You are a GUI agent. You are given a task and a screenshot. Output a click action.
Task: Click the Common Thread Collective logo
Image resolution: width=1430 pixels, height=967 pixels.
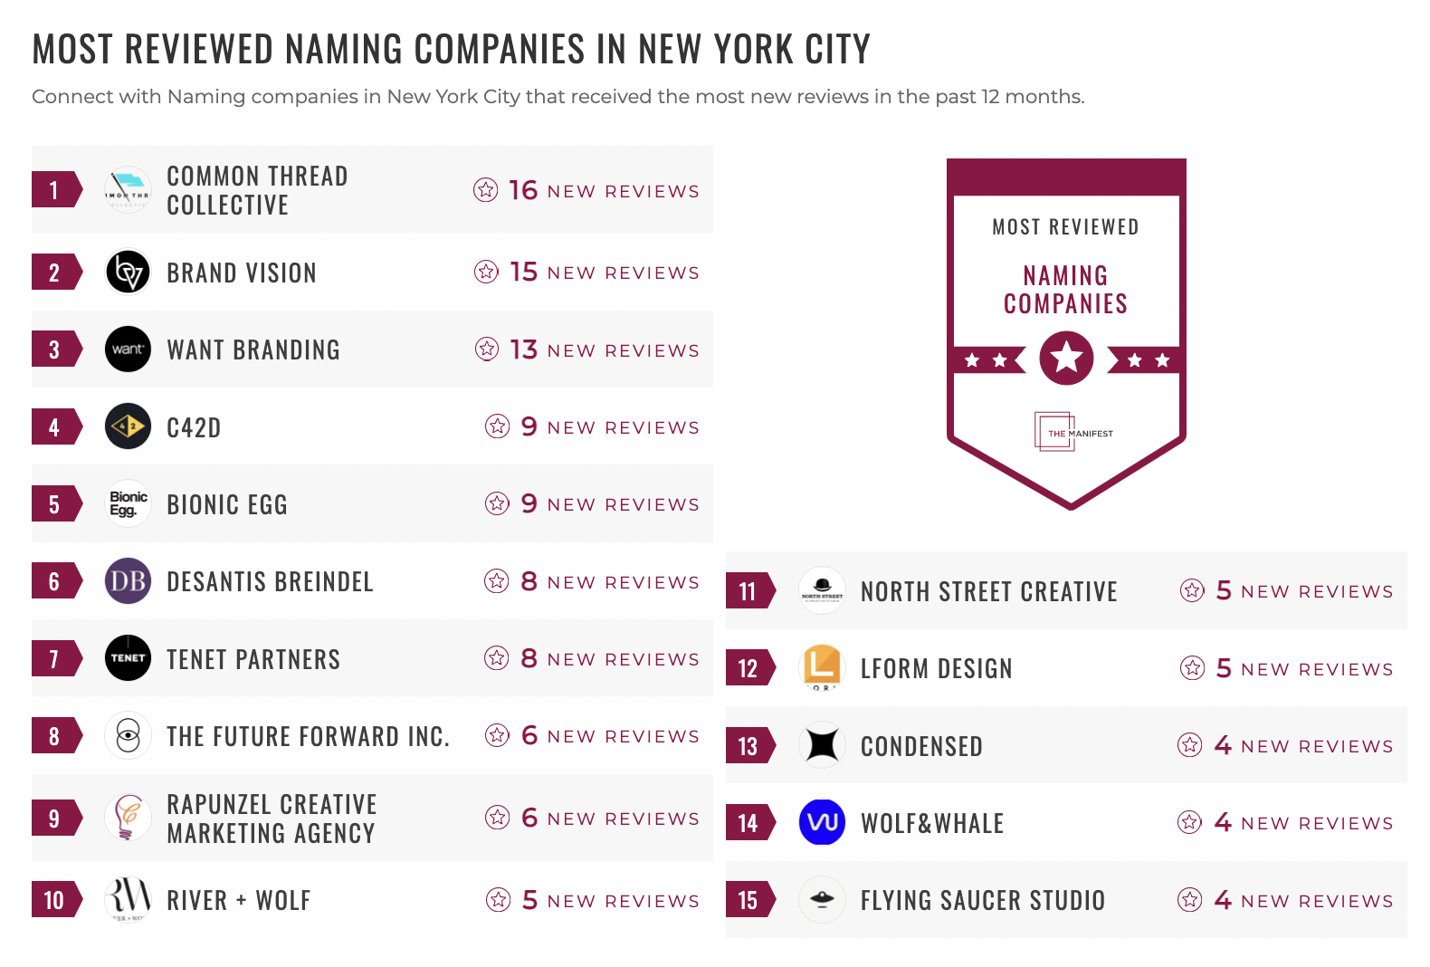point(128,190)
